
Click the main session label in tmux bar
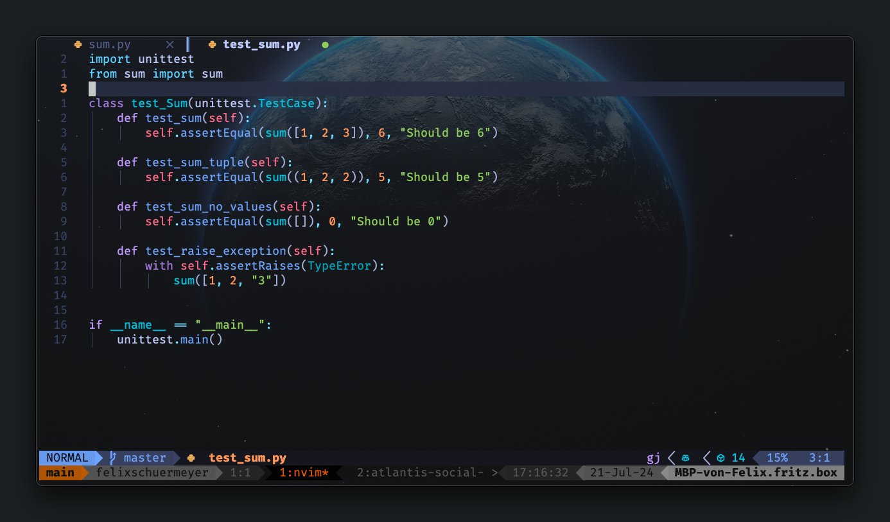coord(60,472)
